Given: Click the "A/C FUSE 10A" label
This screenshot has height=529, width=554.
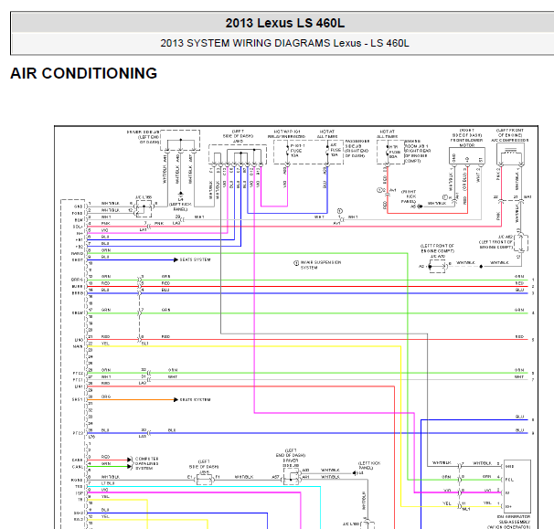Looking at the screenshot, I should (x=335, y=150).
